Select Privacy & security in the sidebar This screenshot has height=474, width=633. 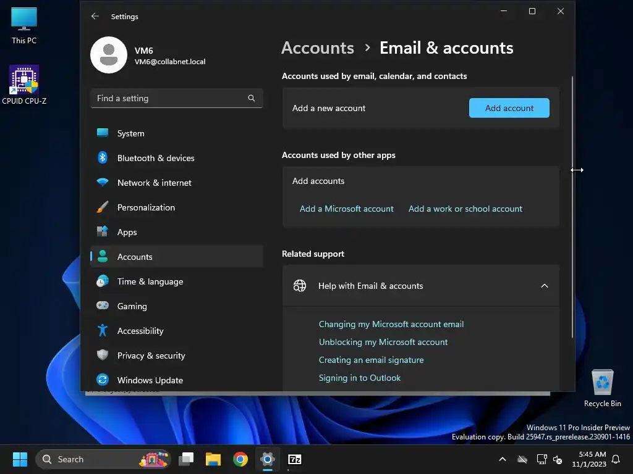pos(177,355)
